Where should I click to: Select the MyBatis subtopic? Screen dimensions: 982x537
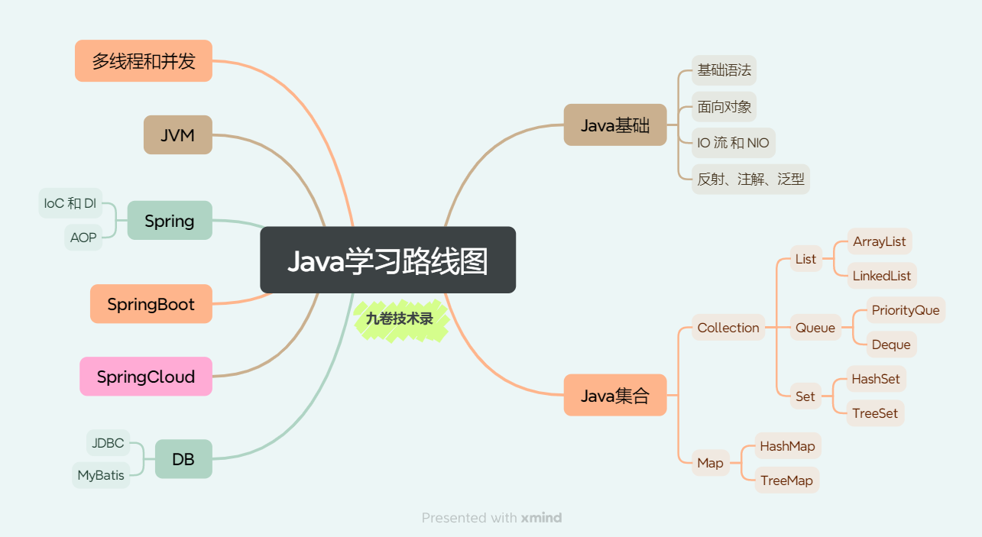tap(101, 475)
